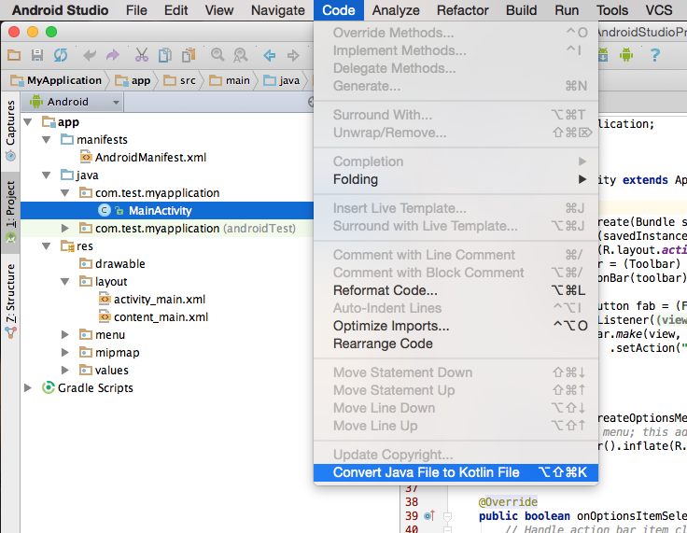
Task: Choose Rearrange Code menu entry
Action: click(456, 344)
